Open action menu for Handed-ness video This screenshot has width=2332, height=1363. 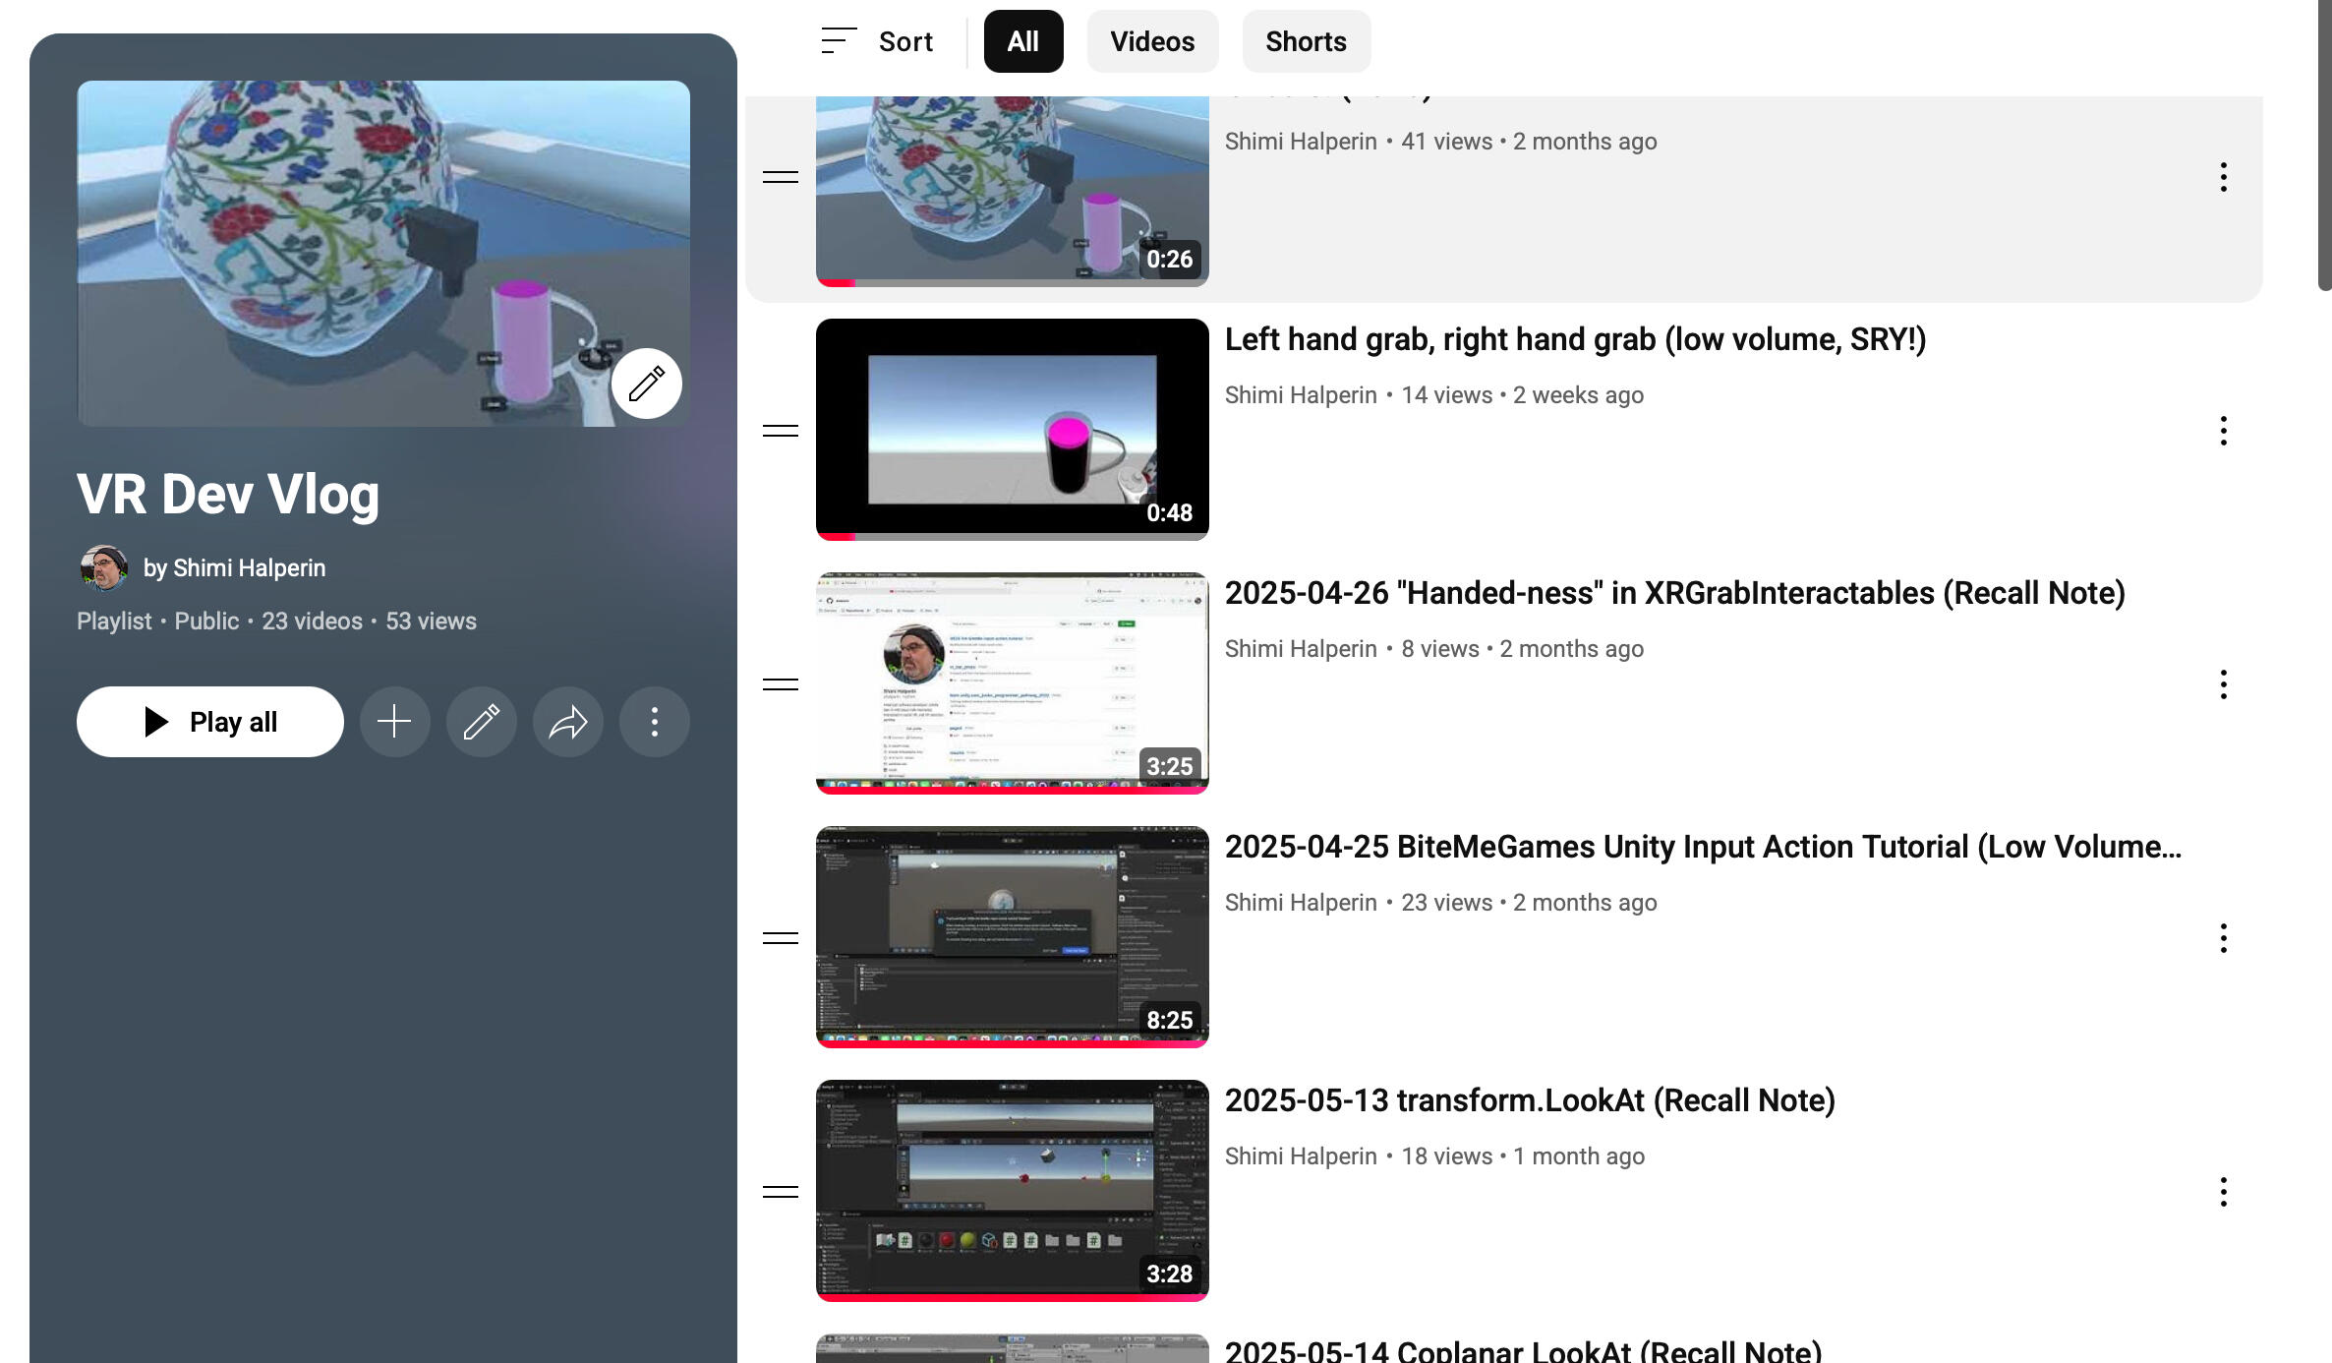click(x=2223, y=684)
